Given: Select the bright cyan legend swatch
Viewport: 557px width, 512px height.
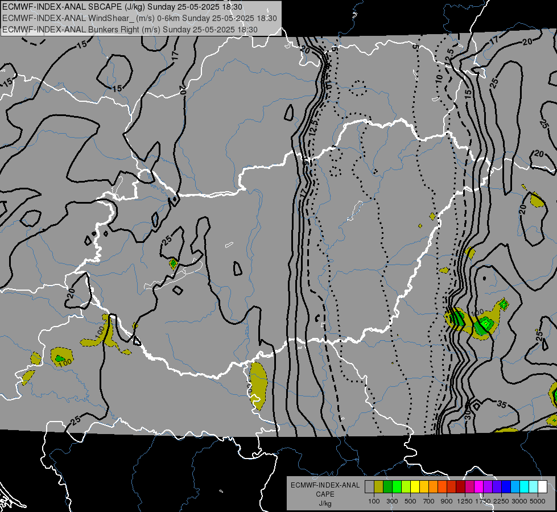Looking at the screenshot, I should [x=525, y=486].
